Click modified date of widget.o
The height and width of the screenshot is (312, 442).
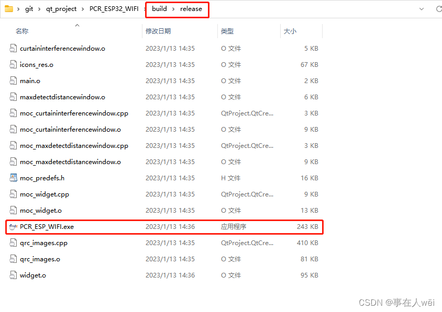[170, 275]
